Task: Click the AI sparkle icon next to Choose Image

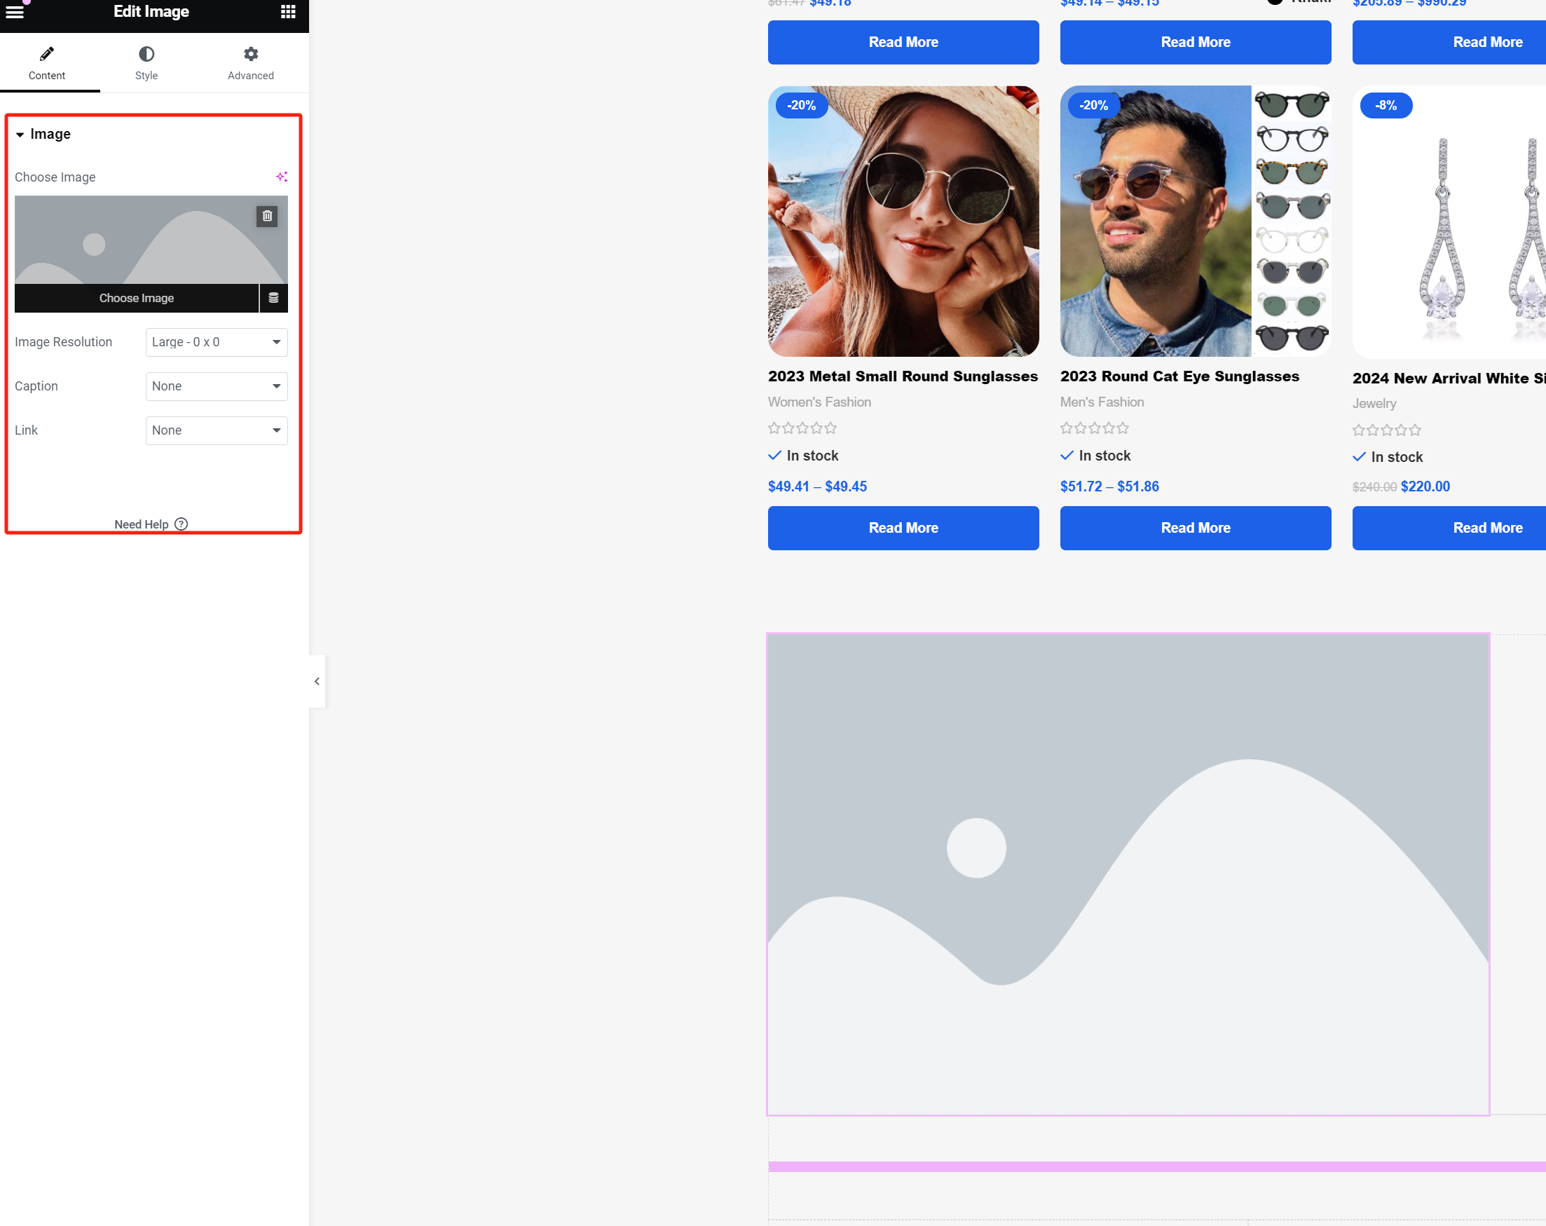Action: 282,177
